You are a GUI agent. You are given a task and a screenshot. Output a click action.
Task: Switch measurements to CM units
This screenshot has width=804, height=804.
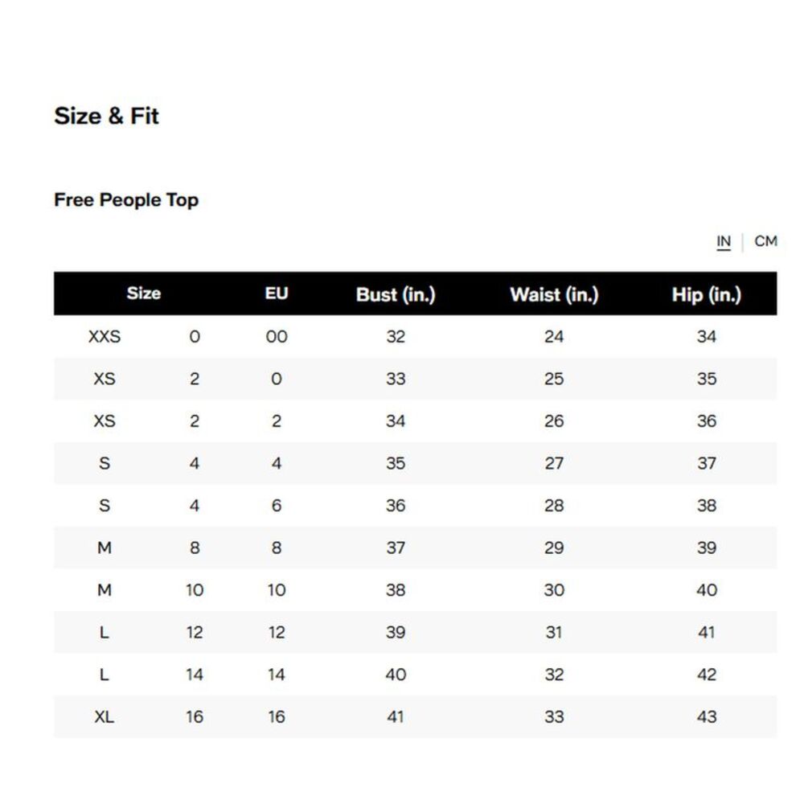point(765,241)
